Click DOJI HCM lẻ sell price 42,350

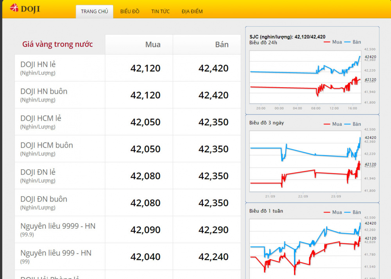pyautogui.click(x=213, y=122)
